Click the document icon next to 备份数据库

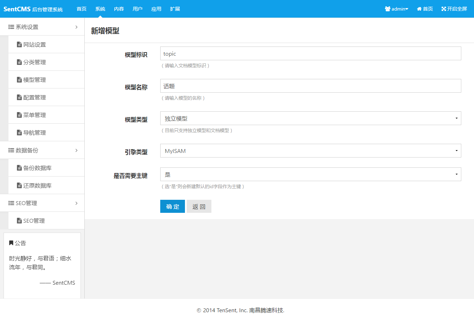[19, 168]
